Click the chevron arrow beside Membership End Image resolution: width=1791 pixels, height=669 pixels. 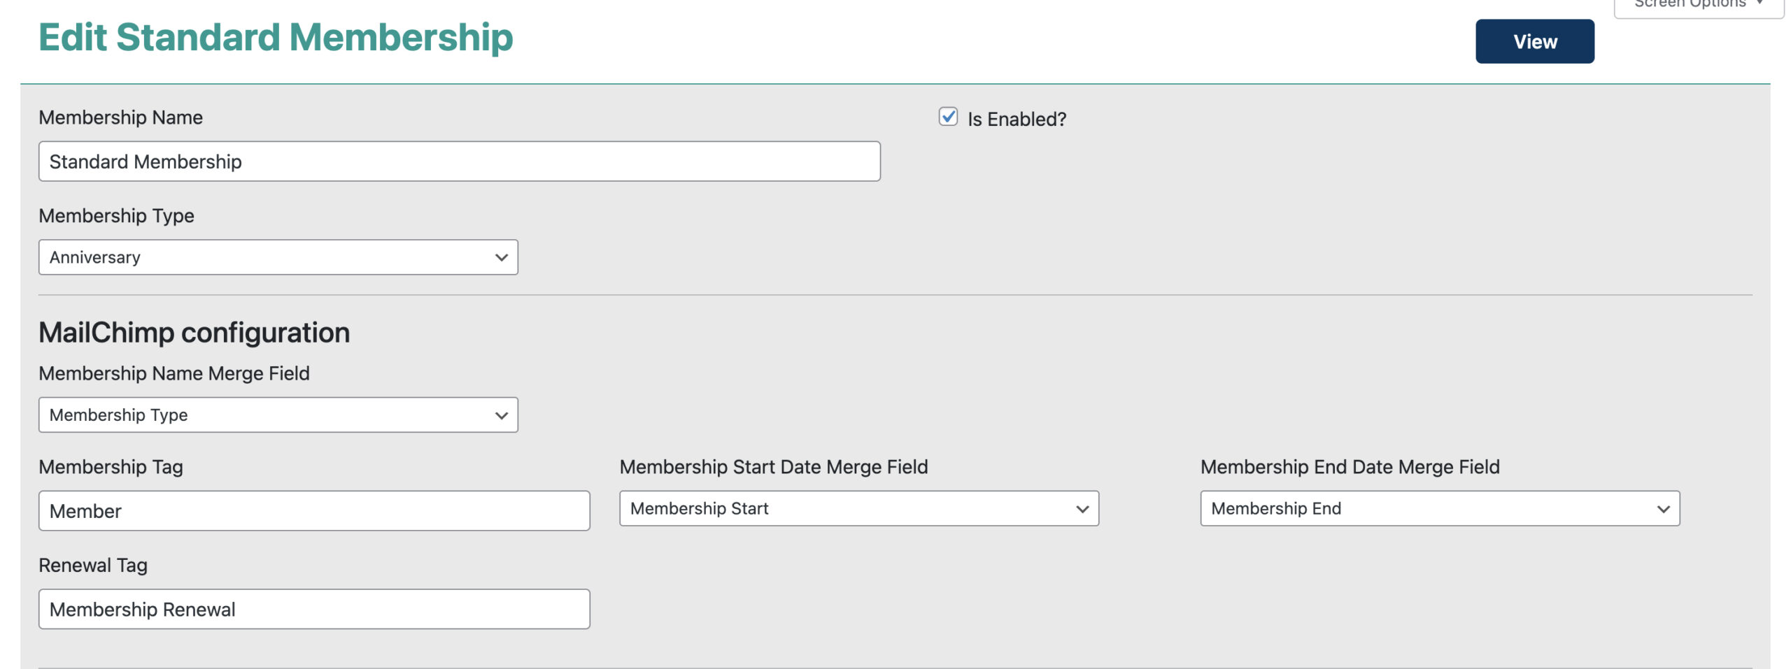pos(1663,509)
